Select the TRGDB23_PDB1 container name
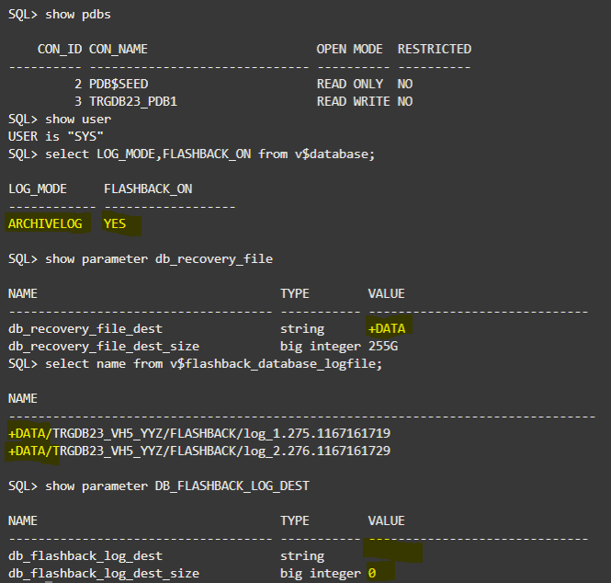The width and height of the screenshot is (611, 583). tap(132, 101)
